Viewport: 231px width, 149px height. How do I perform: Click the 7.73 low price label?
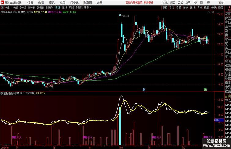[51, 87]
